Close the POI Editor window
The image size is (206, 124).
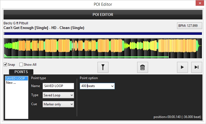pyautogui.click(x=199, y=4)
